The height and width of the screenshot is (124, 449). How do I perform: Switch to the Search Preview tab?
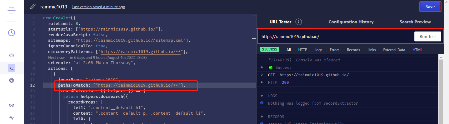(415, 22)
